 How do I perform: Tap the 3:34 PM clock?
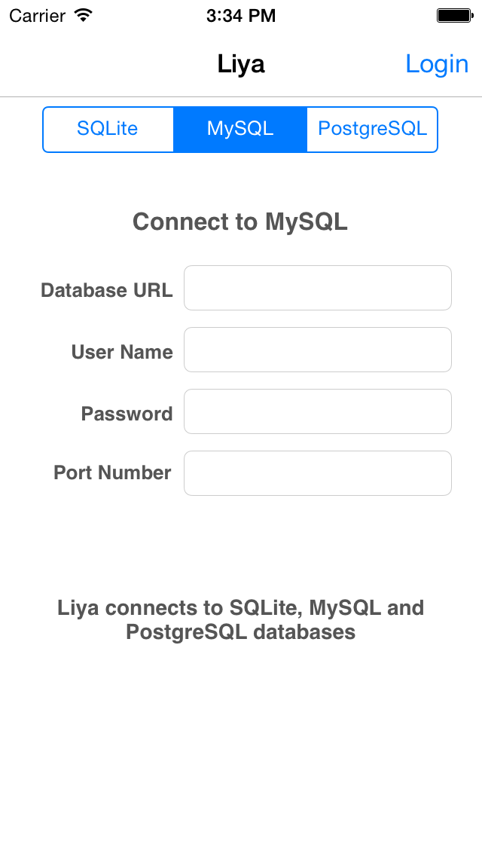(x=241, y=15)
